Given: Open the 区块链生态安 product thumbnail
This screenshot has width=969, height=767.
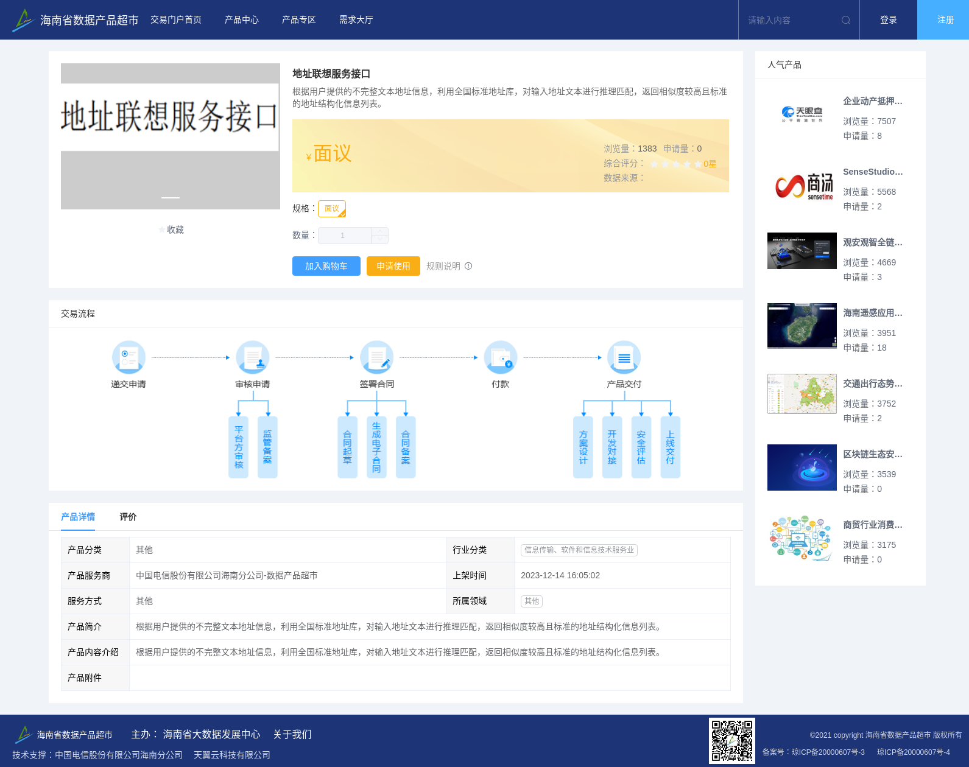Looking at the screenshot, I should pyautogui.click(x=802, y=468).
